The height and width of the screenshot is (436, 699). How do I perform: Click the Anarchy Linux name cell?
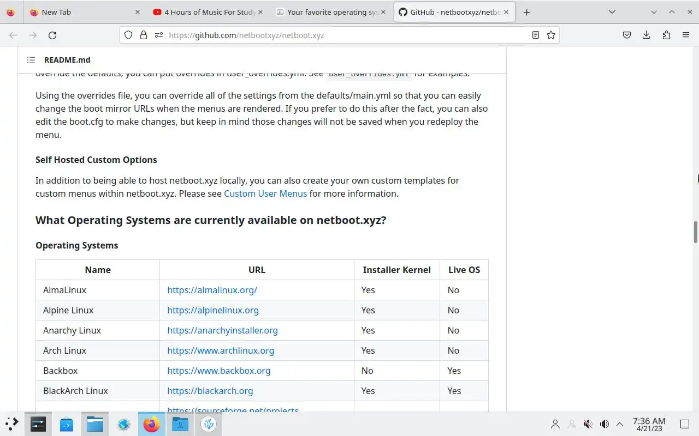point(98,330)
